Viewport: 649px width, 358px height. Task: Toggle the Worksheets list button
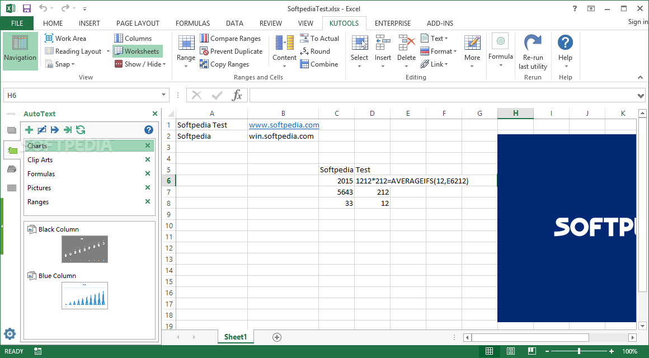[x=137, y=51]
